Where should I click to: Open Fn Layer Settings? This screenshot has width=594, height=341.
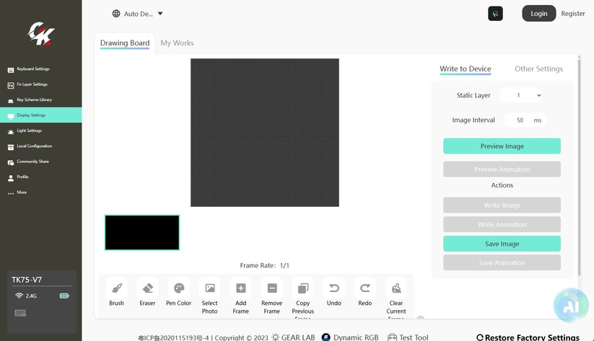pos(41,84)
